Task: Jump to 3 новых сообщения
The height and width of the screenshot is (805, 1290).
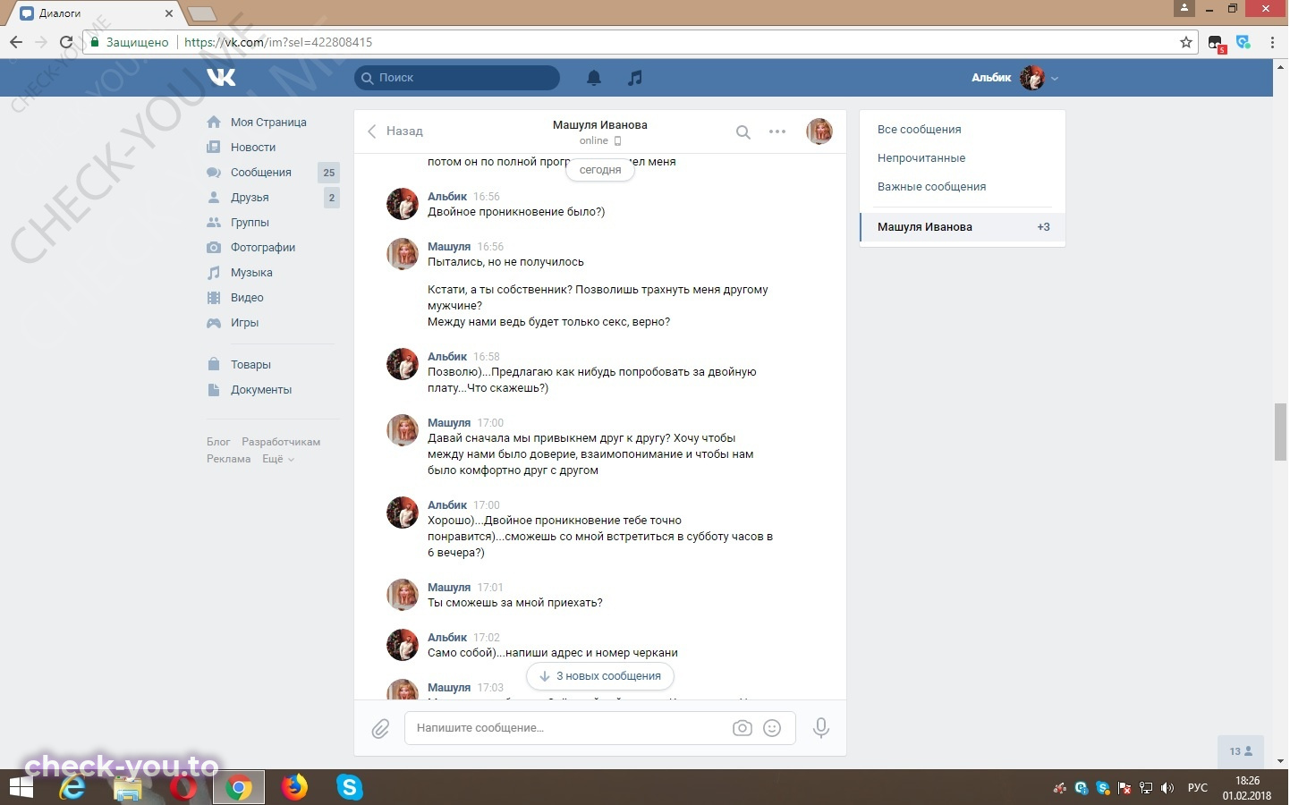Action: click(600, 676)
